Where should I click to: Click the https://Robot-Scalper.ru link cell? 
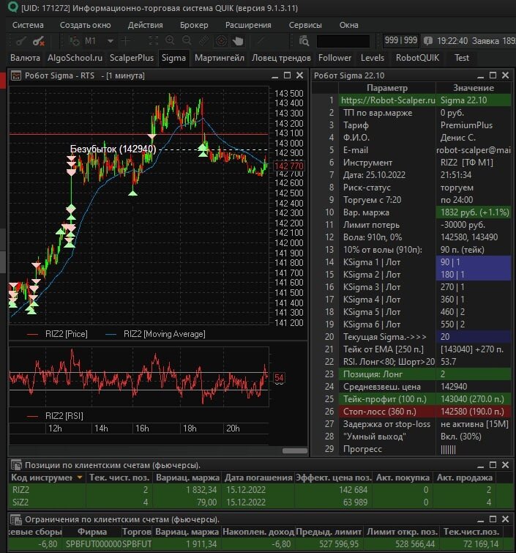(388, 100)
